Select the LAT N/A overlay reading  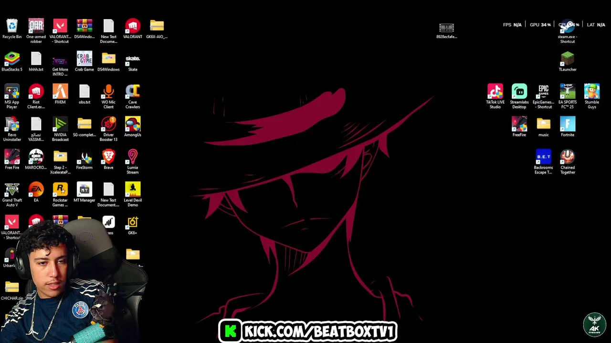[x=596, y=25]
